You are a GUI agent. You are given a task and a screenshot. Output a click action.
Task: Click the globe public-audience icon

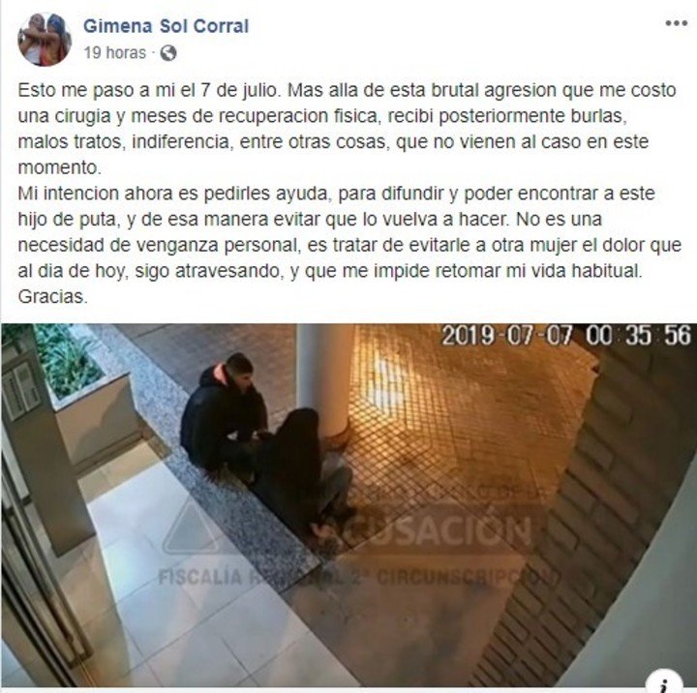168,53
